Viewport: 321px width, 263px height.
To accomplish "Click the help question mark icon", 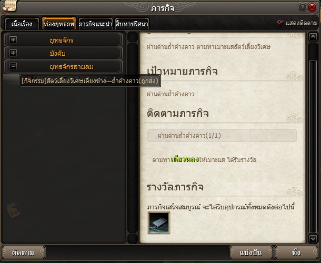I will click(302, 7).
